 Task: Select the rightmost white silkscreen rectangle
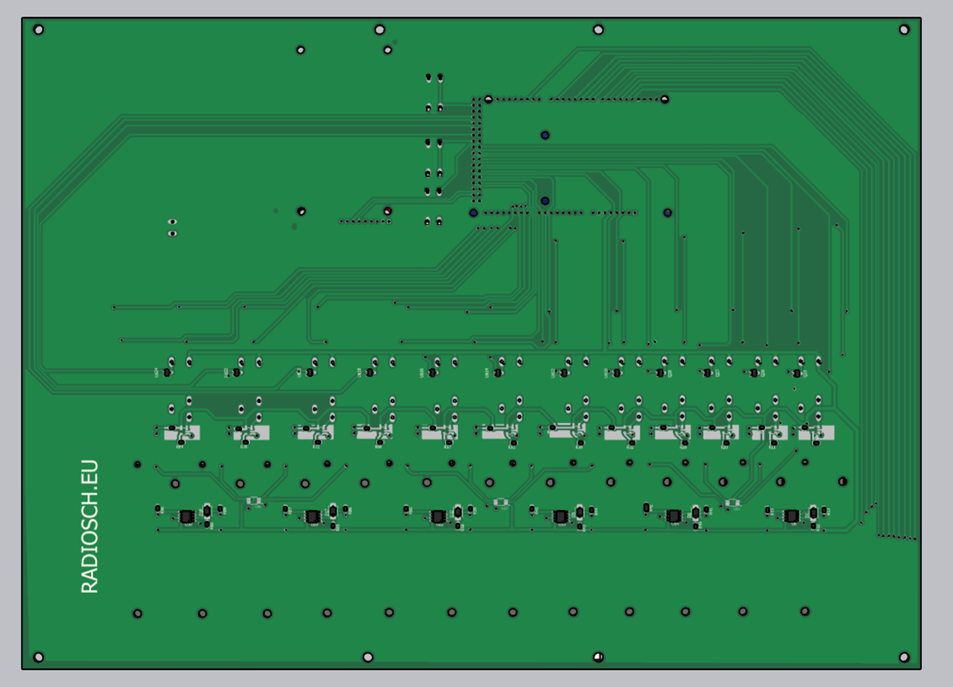pyautogui.click(x=816, y=434)
